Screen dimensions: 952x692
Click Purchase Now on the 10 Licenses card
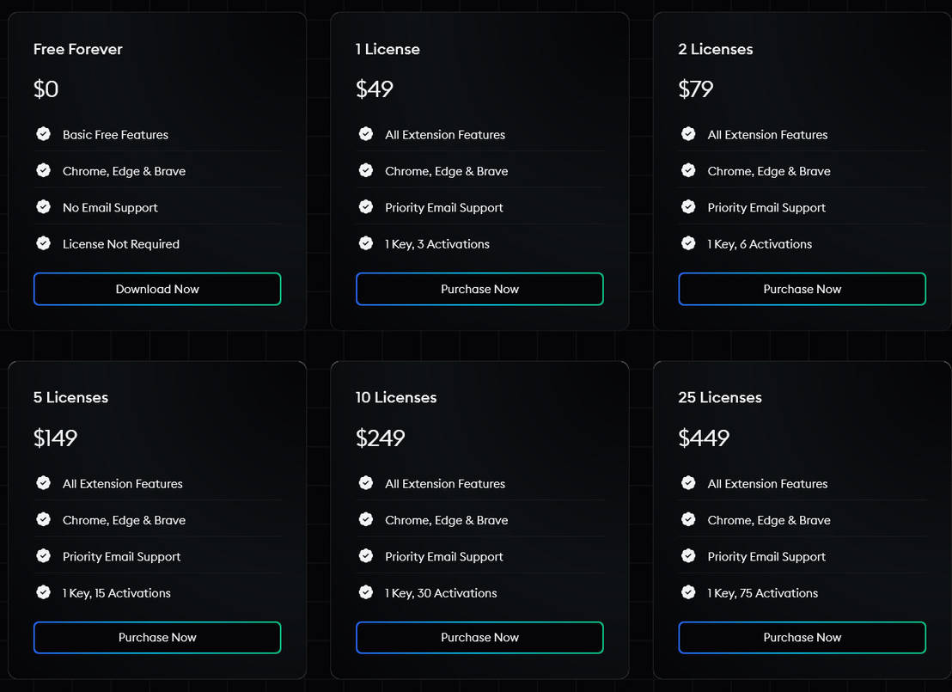pos(479,637)
